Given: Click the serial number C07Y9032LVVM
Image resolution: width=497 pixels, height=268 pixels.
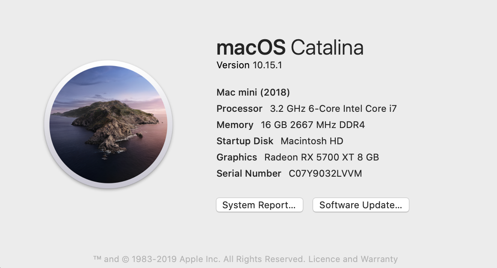Looking at the screenshot, I should pyautogui.click(x=325, y=173).
